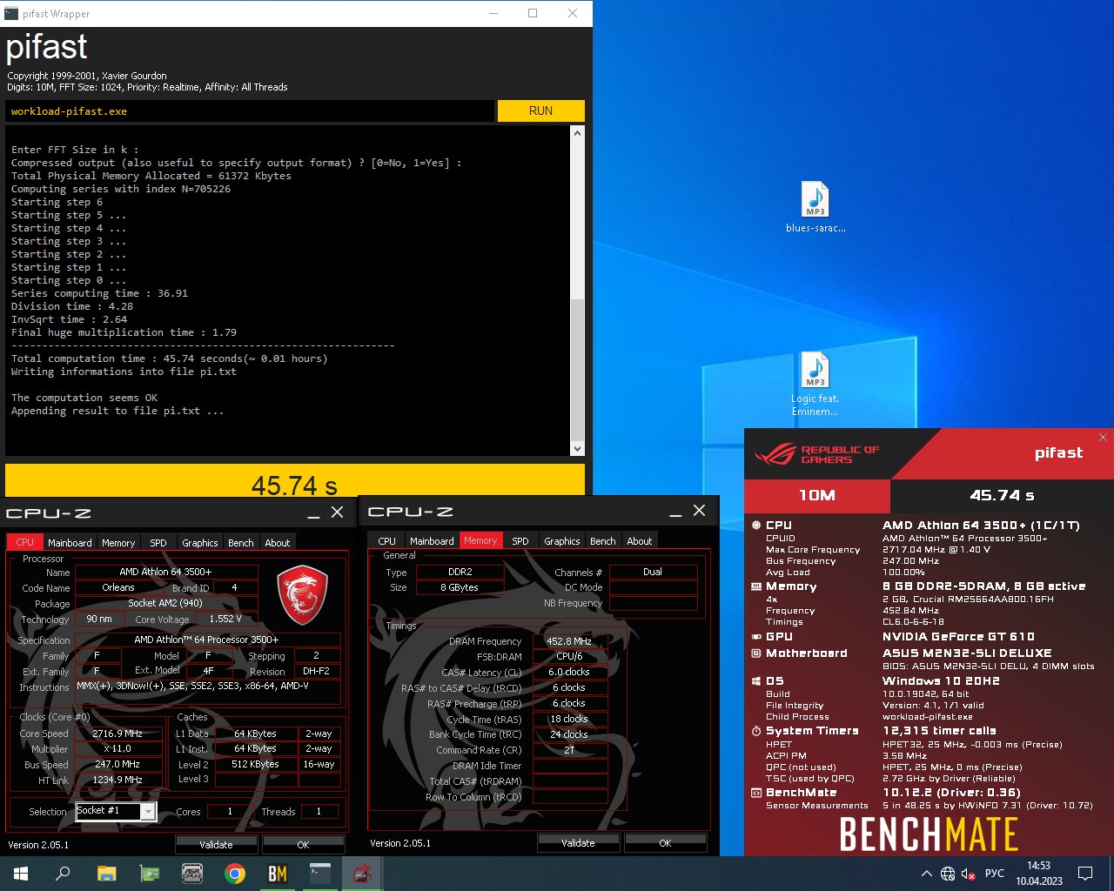This screenshot has height=891, width=1114.
Task: Click the muted volume speaker icon
Action: click(968, 874)
